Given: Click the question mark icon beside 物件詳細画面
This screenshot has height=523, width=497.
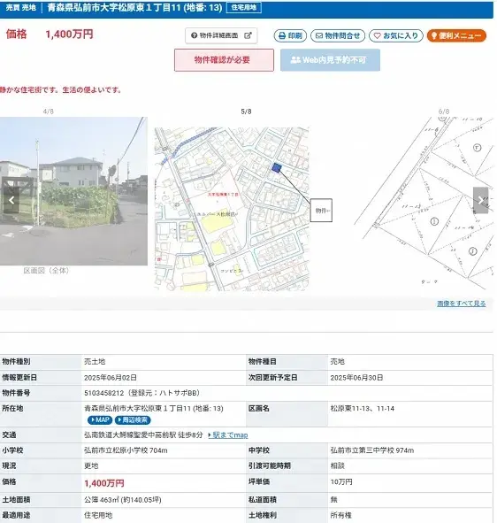Looking at the screenshot, I should (x=195, y=35).
